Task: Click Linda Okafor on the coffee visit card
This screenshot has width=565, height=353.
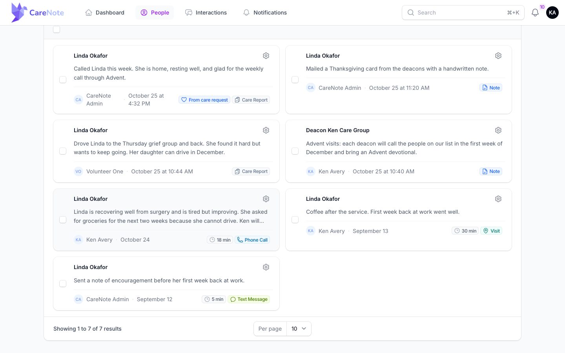Action: (x=323, y=199)
